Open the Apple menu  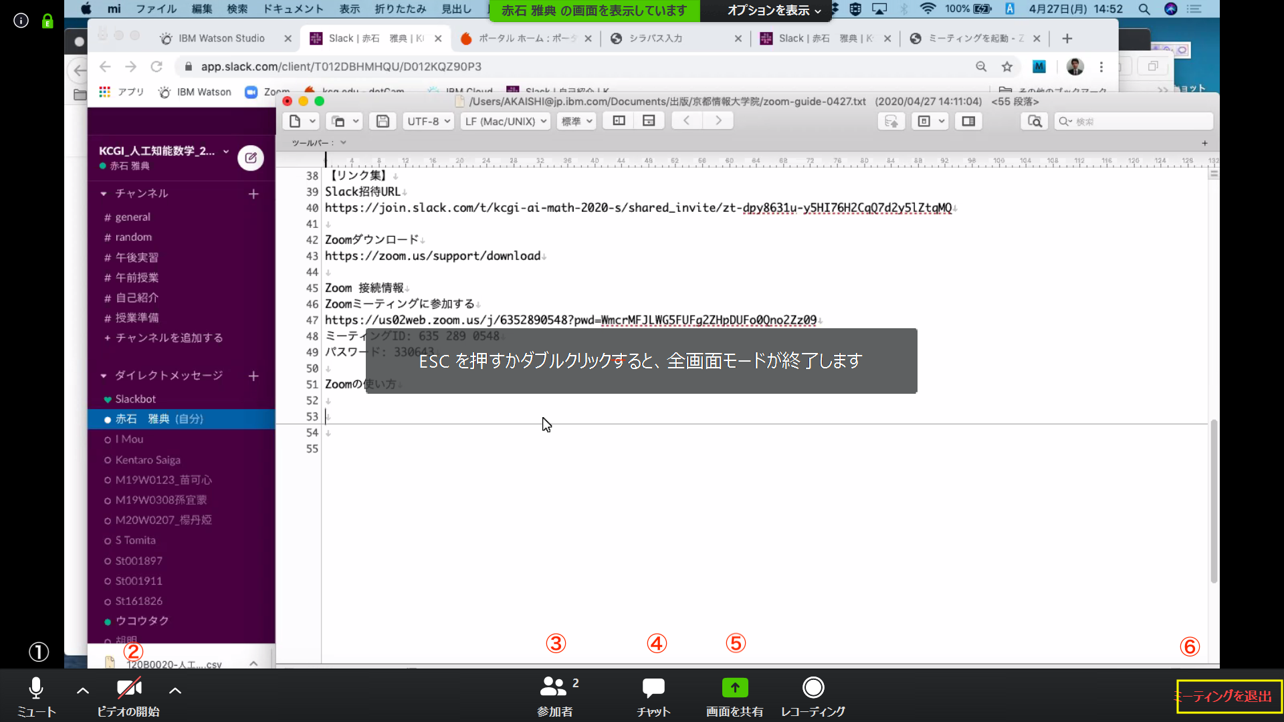86,9
